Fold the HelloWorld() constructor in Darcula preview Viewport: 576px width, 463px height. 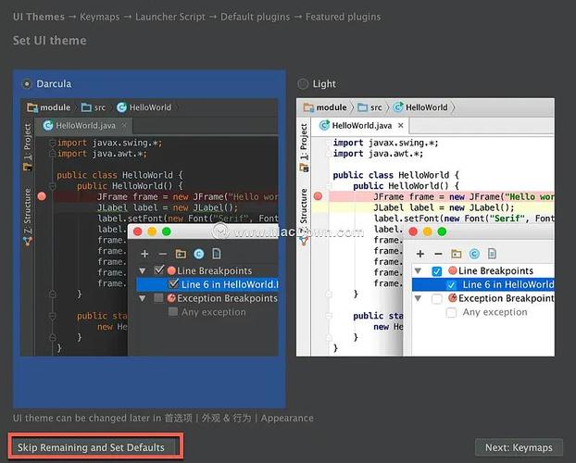(x=53, y=186)
